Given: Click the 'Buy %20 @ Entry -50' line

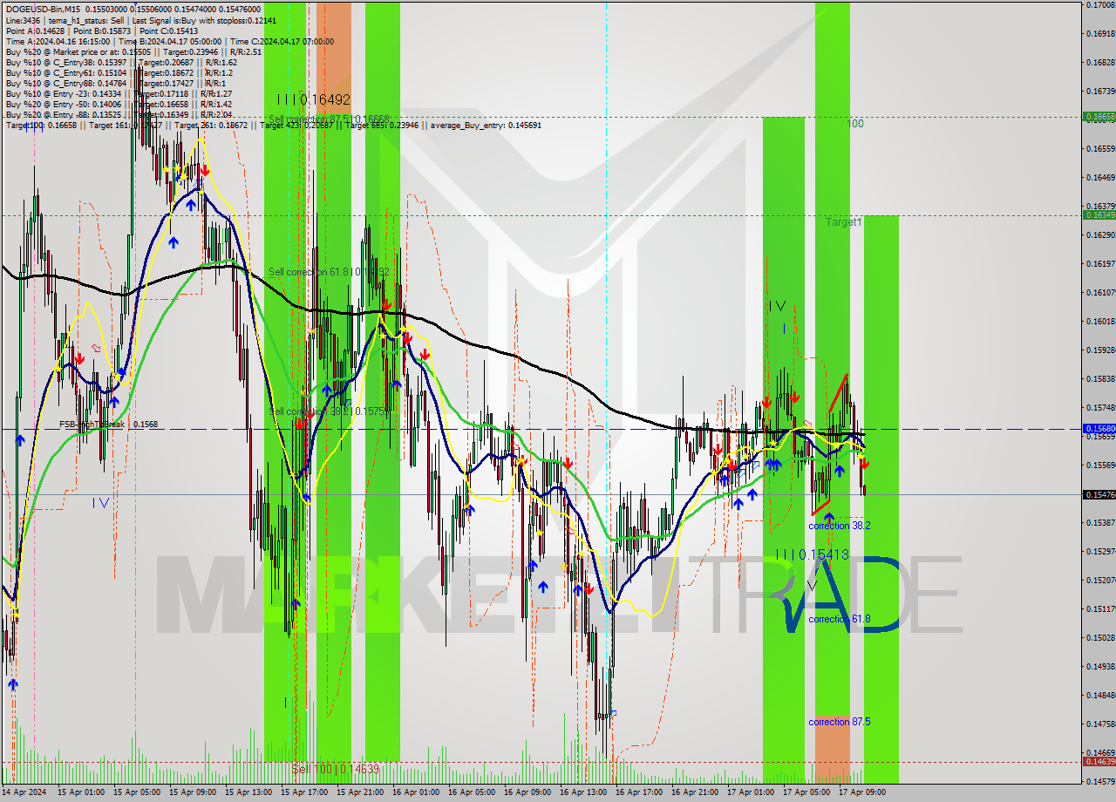Looking at the screenshot, I should [x=119, y=105].
